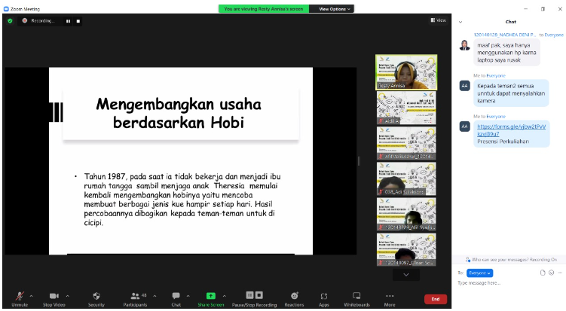
Task: Click the red End meeting button
Action: 435,299
